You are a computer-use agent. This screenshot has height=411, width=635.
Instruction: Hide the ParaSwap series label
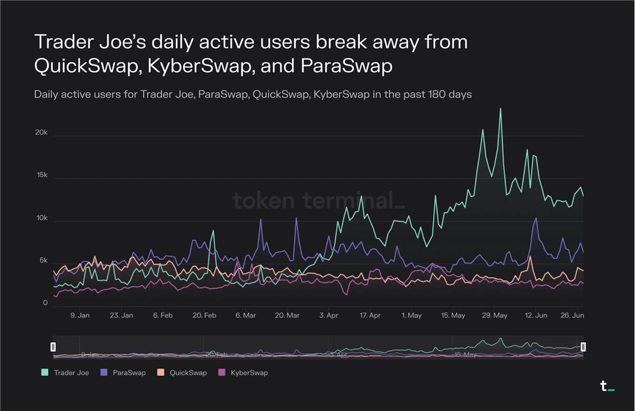tap(129, 373)
